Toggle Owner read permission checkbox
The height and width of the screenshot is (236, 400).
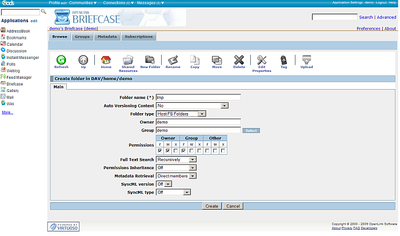(x=159, y=150)
